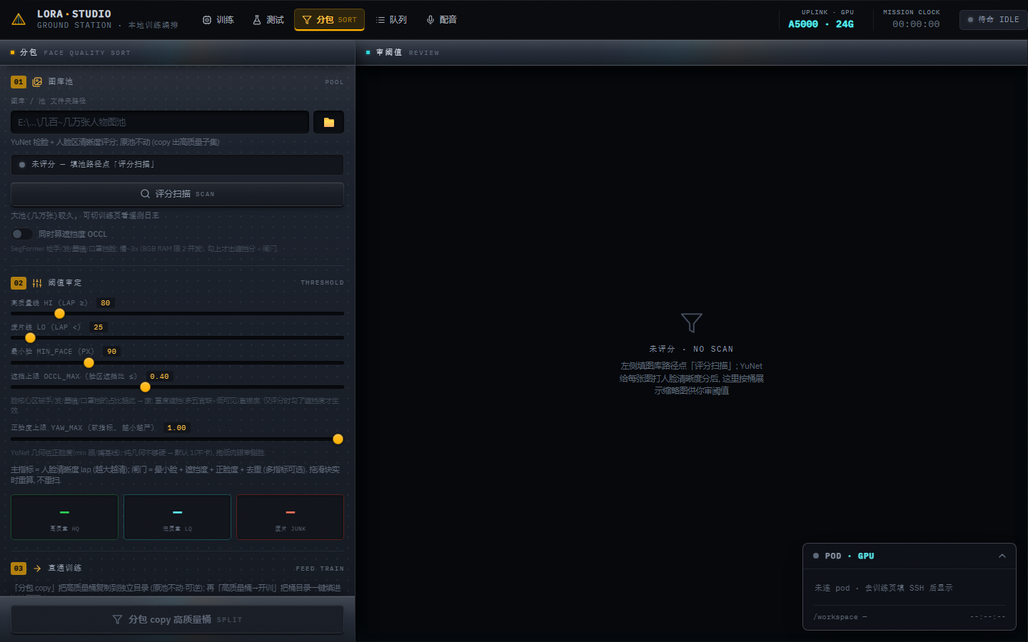Click the LO value 25 badge

pos(99,327)
